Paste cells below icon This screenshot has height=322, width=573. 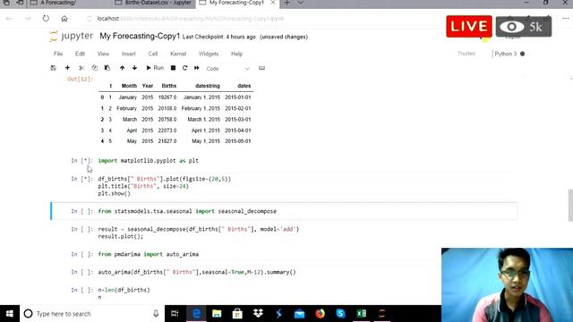(107, 68)
